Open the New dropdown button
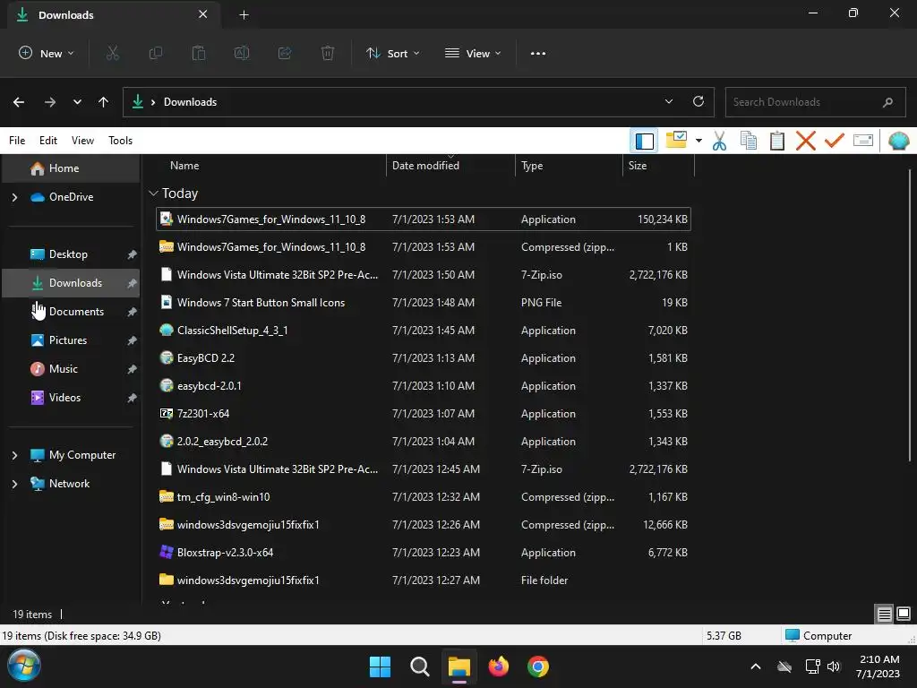The width and height of the screenshot is (917, 688). click(47, 53)
